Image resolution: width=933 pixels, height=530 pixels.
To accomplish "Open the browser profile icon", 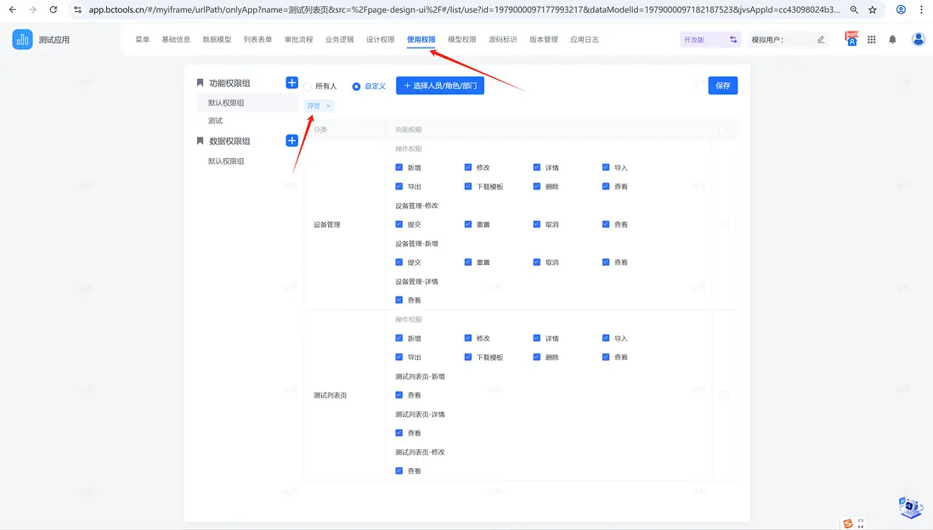I will (x=901, y=9).
